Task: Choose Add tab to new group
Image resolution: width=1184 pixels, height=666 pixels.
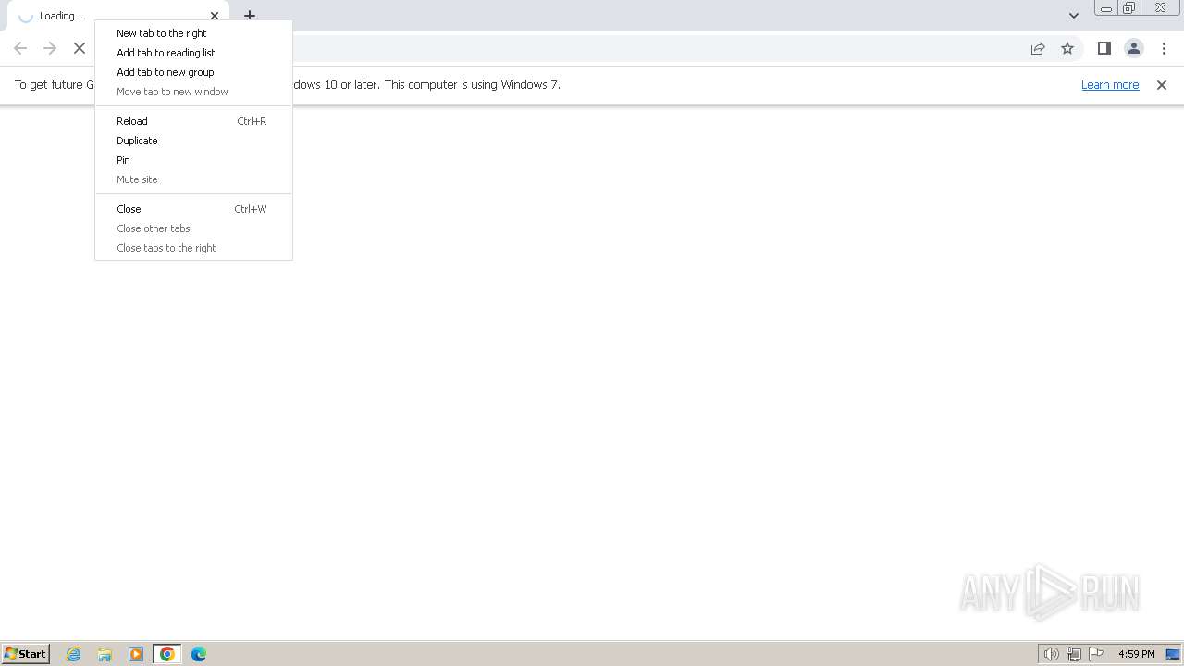Action: [194, 72]
